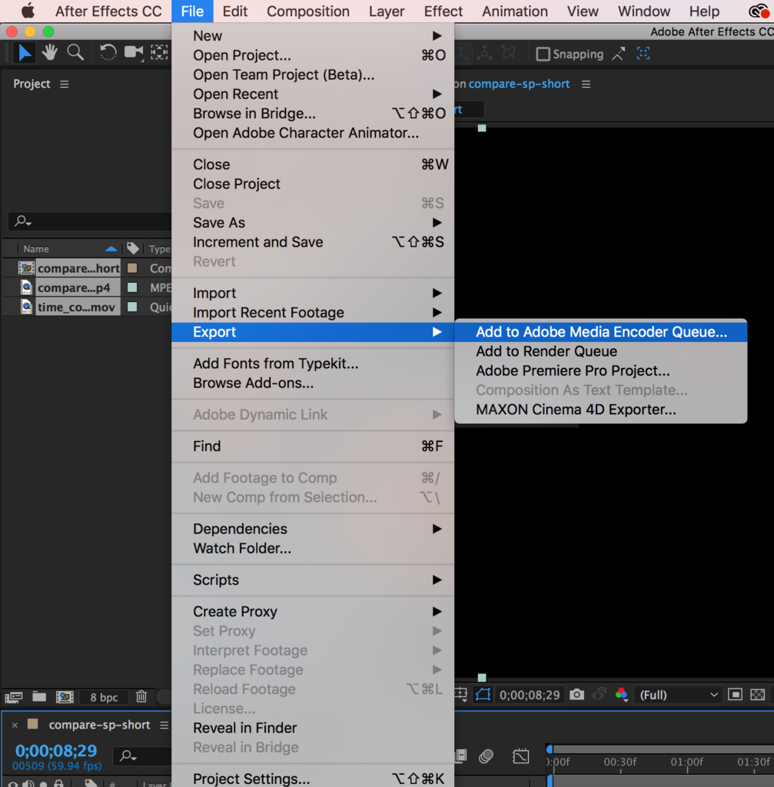Expand the Create Proxy submenu
This screenshot has width=774, height=787.
(x=313, y=611)
